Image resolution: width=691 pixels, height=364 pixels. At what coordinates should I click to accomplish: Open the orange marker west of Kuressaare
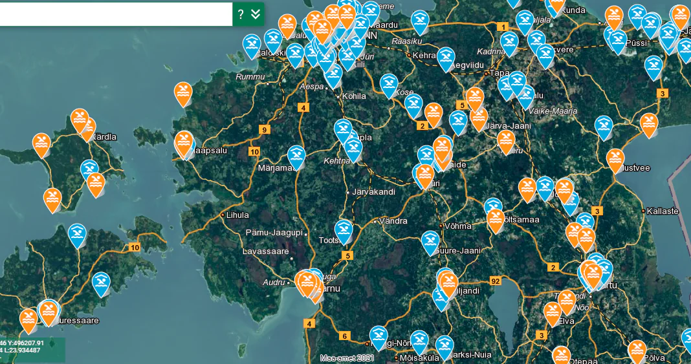[x=28, y=320]
